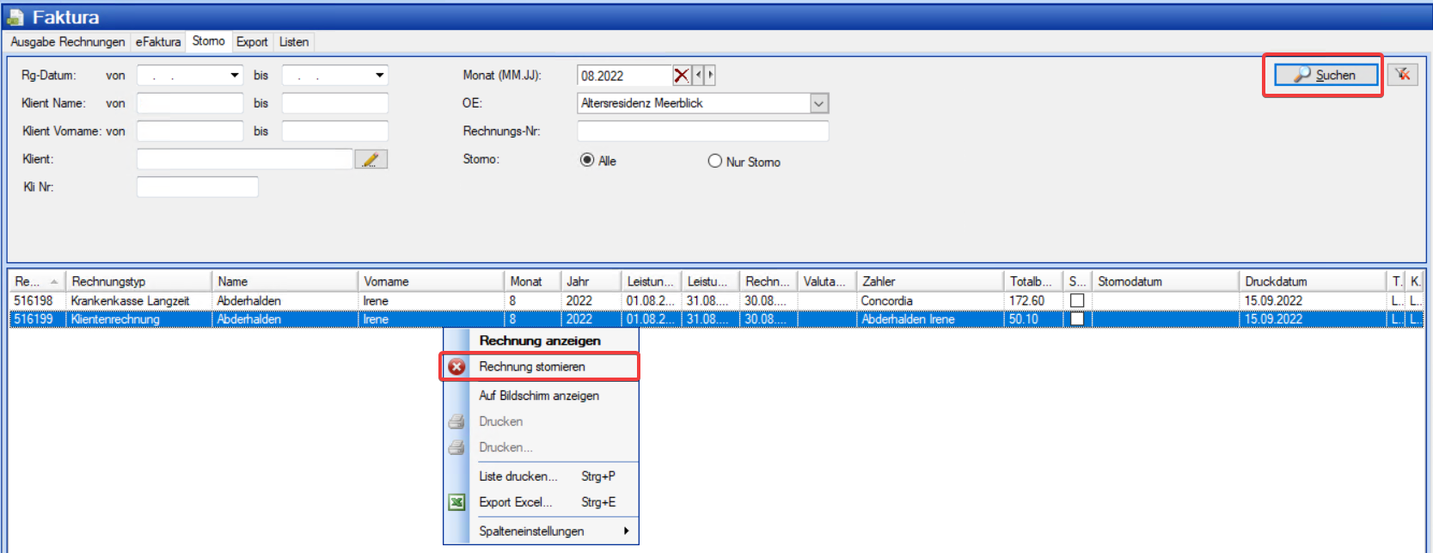This screenshot has width=1433, height=553.
Task: Click the pencil icon beside Klient field
Action: click(371, 159)
